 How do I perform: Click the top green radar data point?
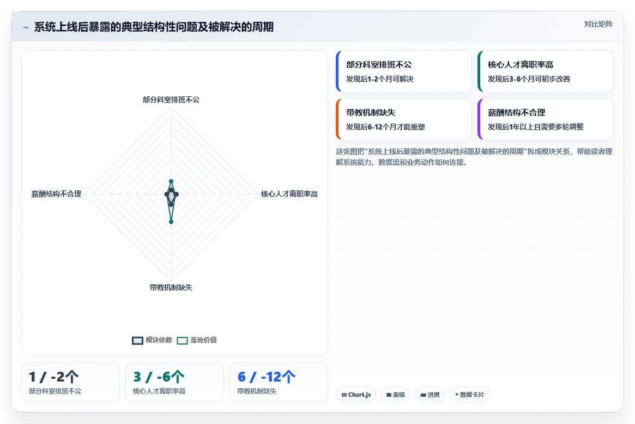[x=171, y=181]
